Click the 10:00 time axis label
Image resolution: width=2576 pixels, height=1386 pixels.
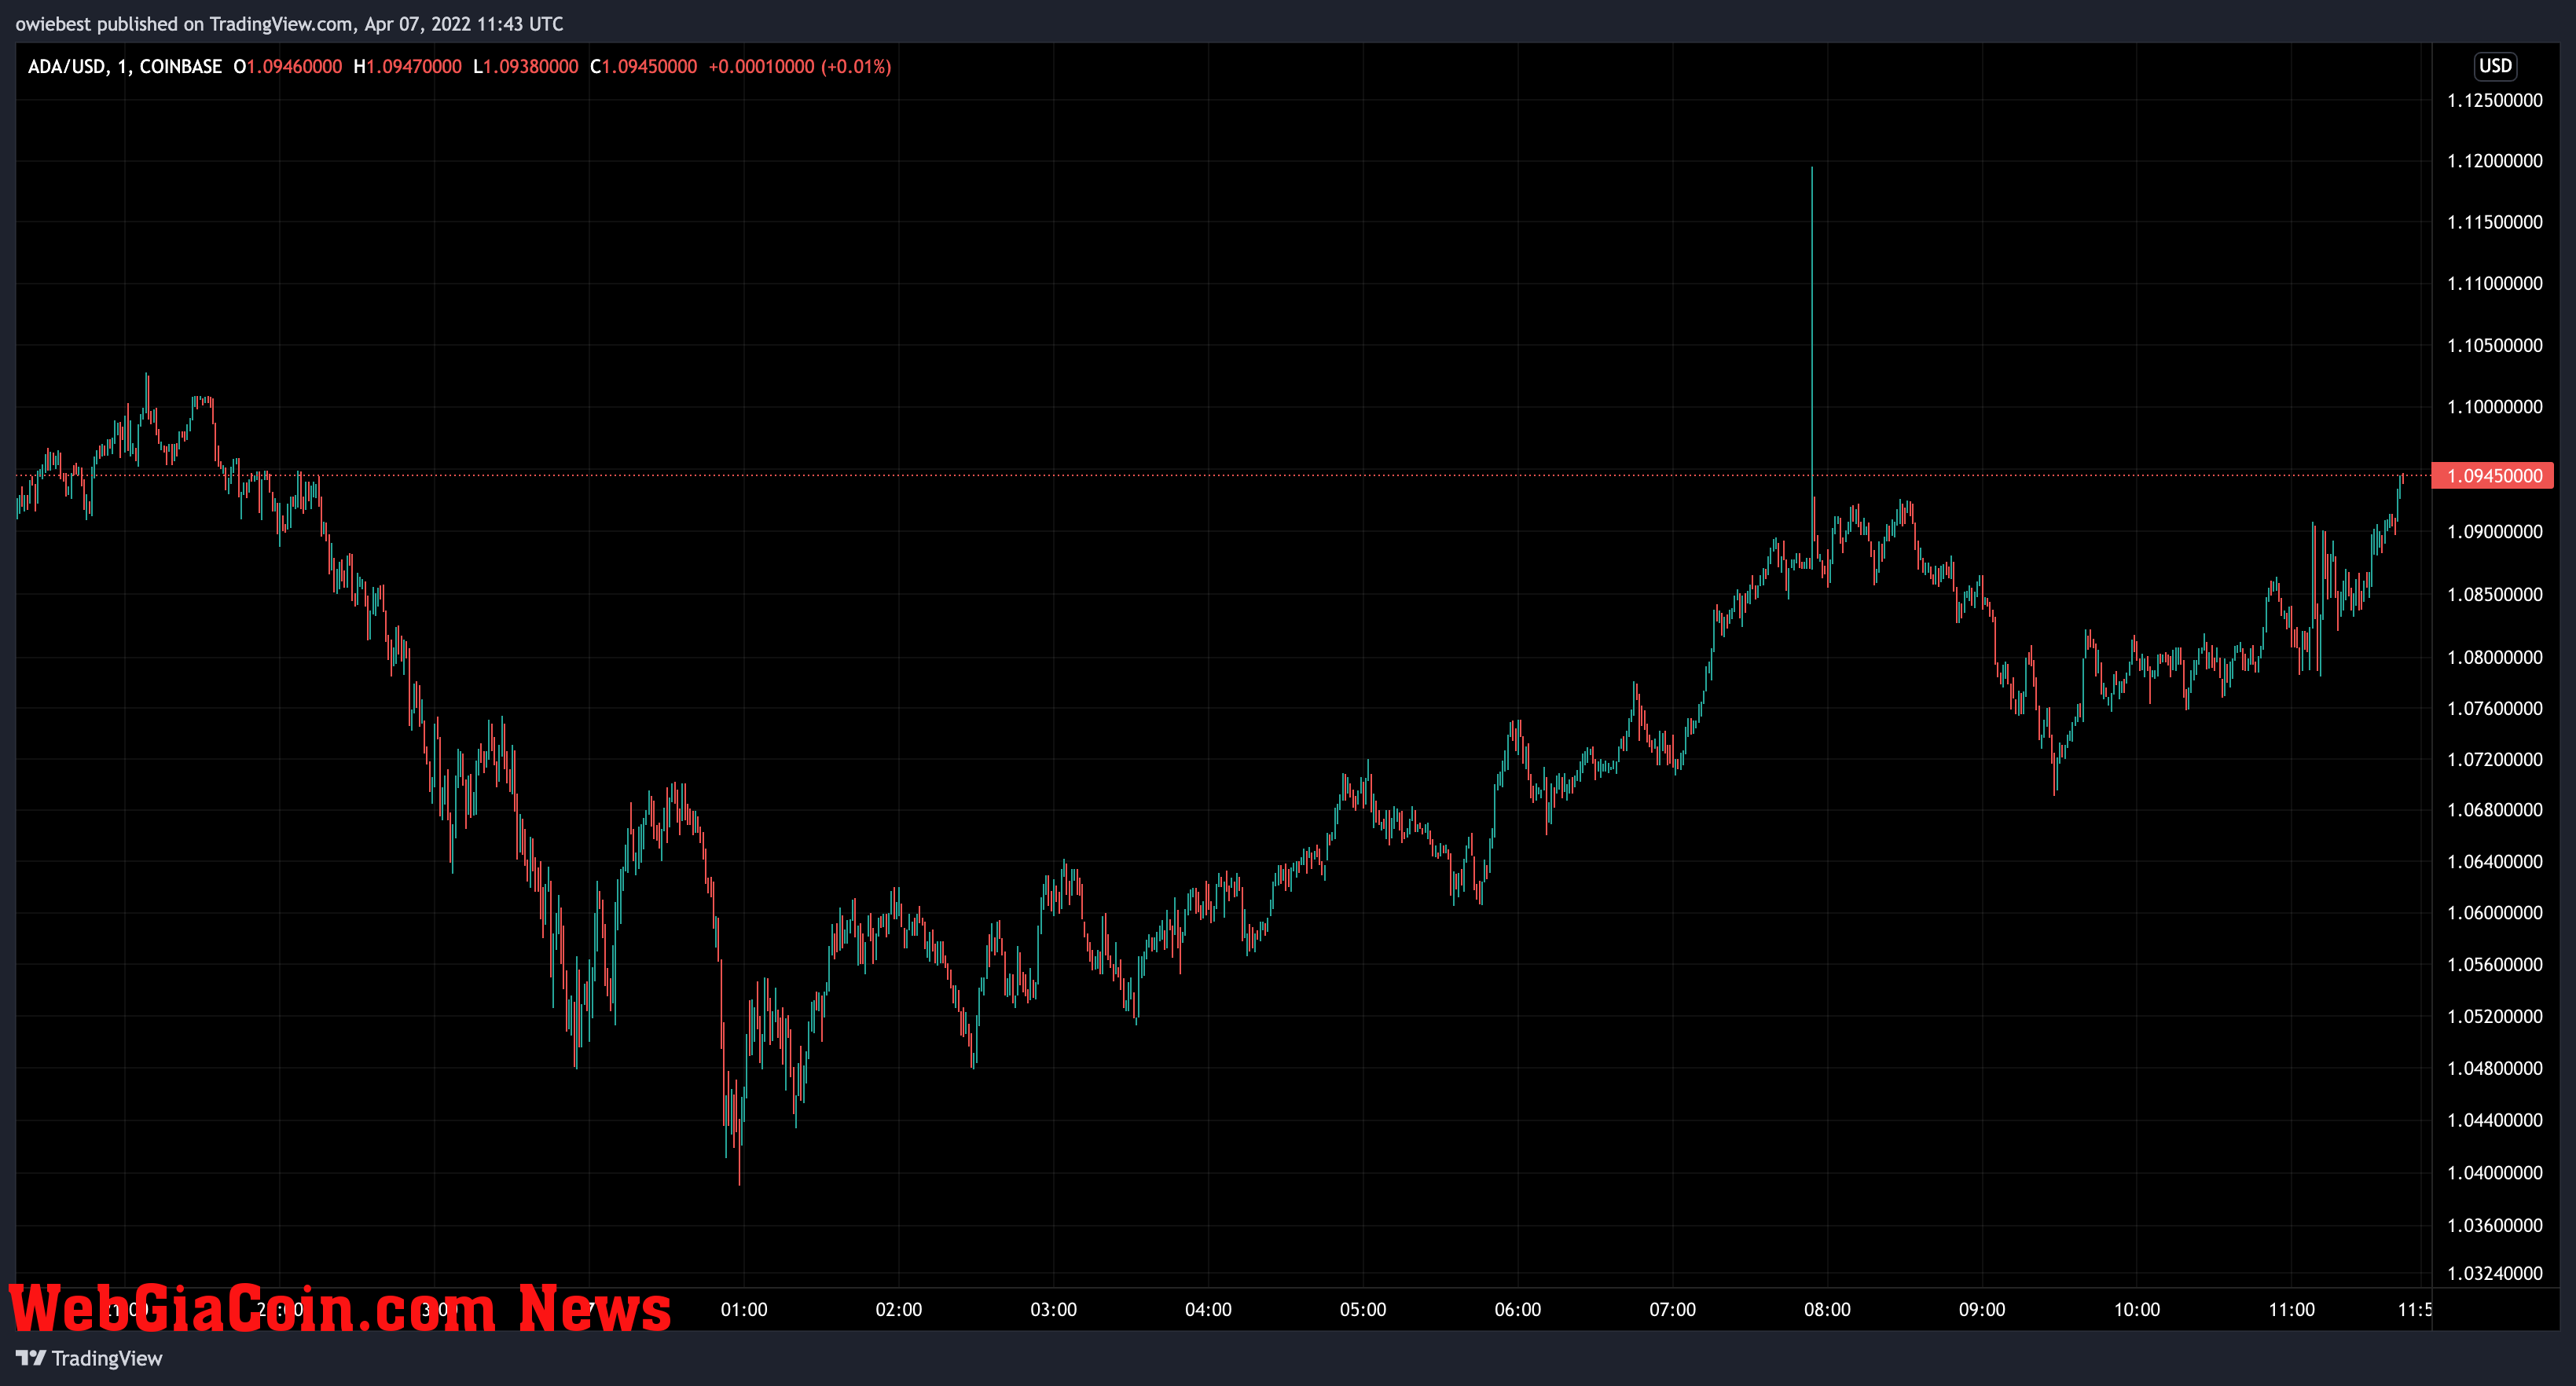click(x=2137, y=1310)
